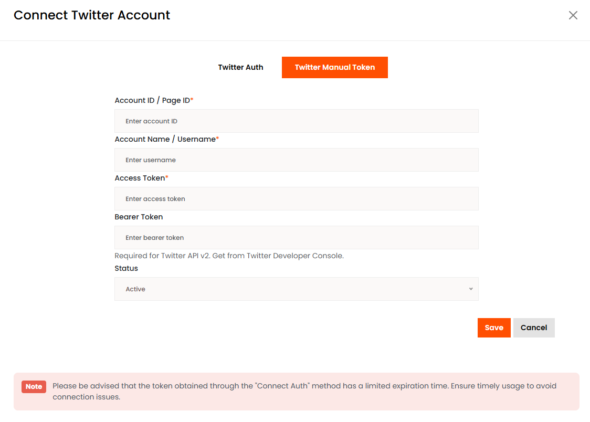The image size is (590, 422).
Task: Close the Connect Twitter Account dialog
Action: coord(573,15)
